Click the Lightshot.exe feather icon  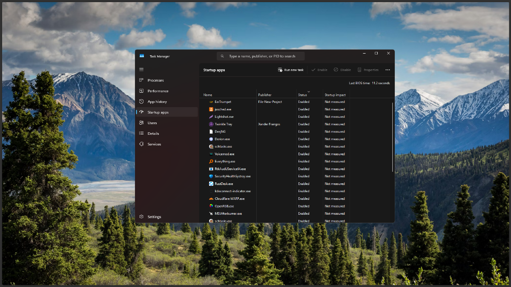pos(211,117)
